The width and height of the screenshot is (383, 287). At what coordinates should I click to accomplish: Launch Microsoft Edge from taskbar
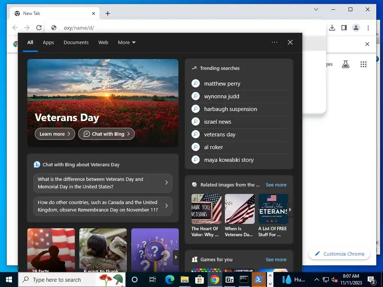click(x=169, y=280)
